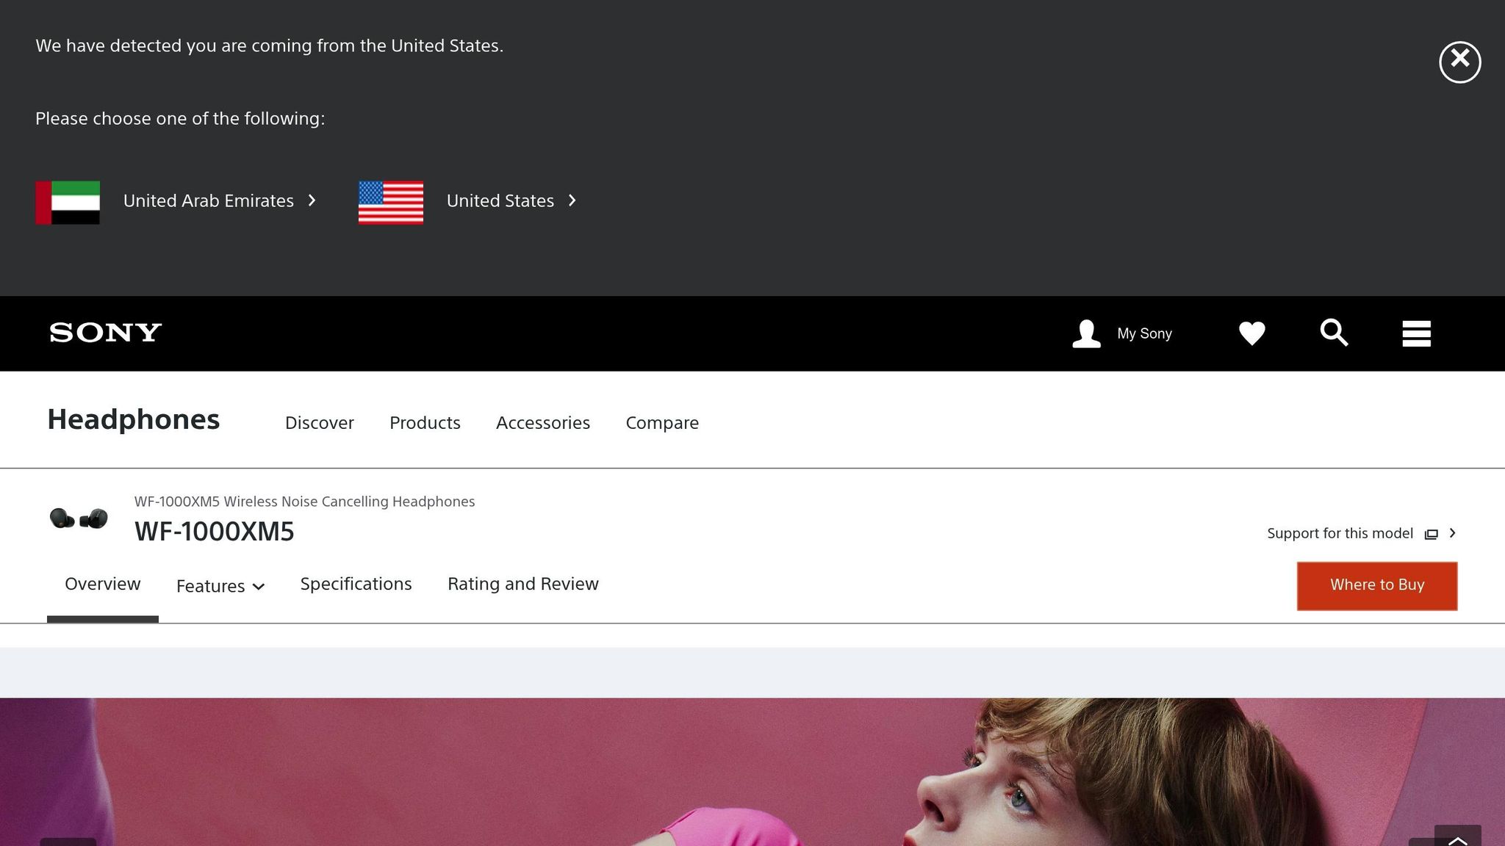
Task: Click the WF-1000XM5 model title
Action: (214, 531)
